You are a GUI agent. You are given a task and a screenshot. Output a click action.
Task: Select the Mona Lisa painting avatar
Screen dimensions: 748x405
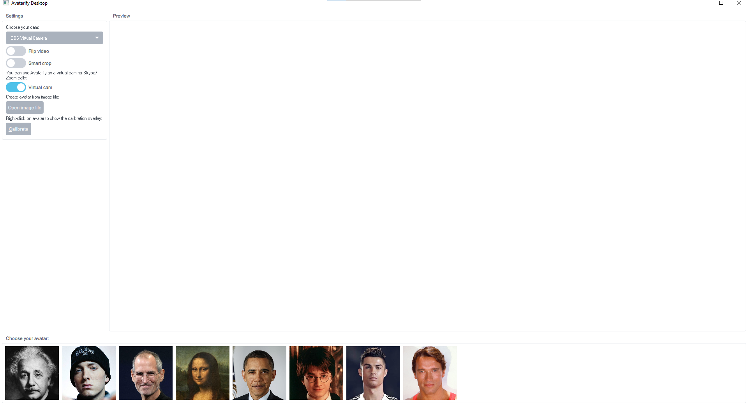(x=203, y=373)
